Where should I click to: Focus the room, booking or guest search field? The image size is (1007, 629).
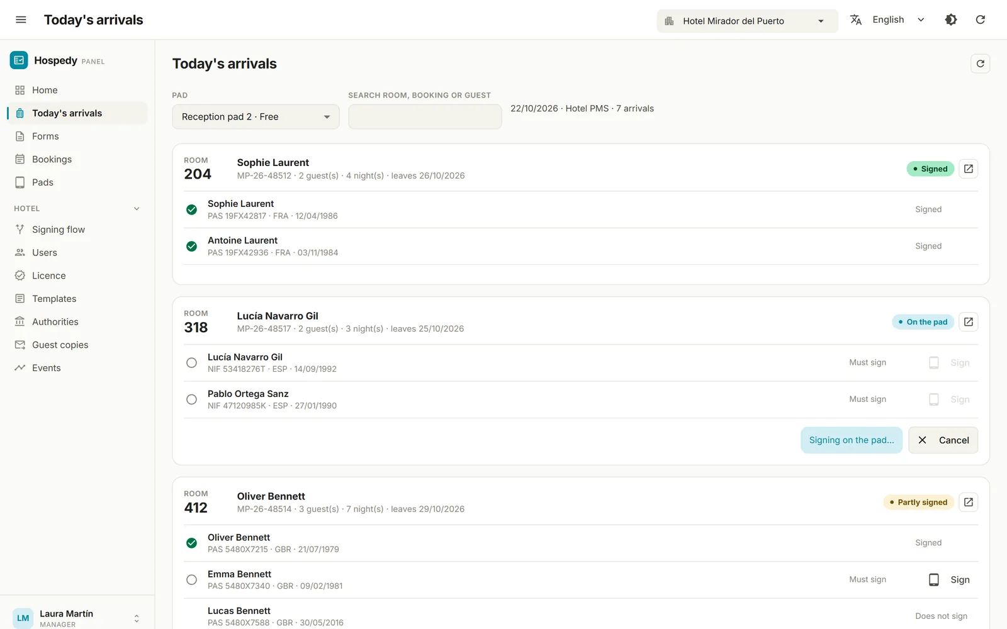[425, 117]
